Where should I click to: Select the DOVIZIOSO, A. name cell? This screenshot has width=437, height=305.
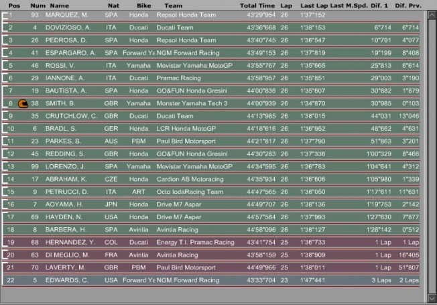68,27
